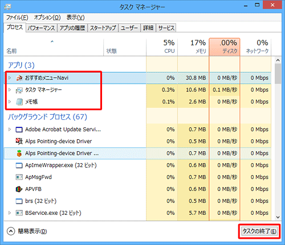Maximize the Task Manager window
This screenshot has width=285, height=245.
pyautogui.click(x=257, y=5)
